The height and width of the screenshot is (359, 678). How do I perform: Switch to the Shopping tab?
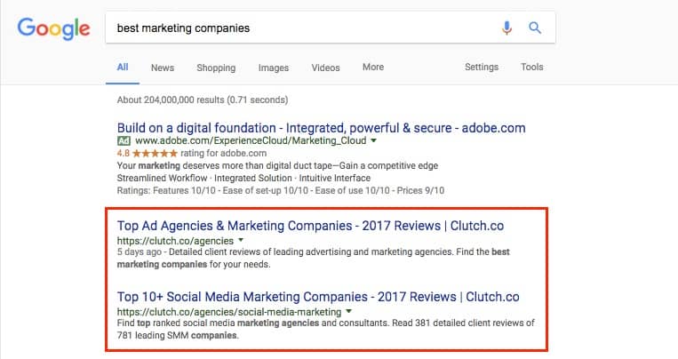tap(216, 68)
